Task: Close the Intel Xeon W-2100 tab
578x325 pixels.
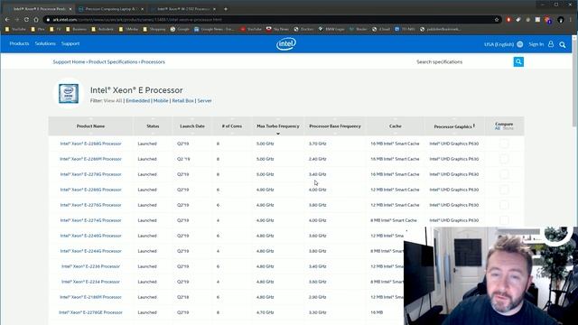Action: 214,9
